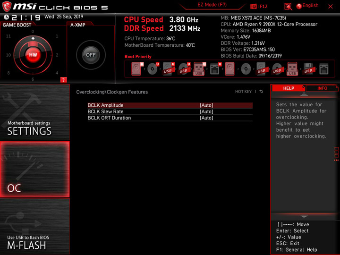Click the date Wed 25 Sep, 2019
340x255 pixels.
coord(64,17)
